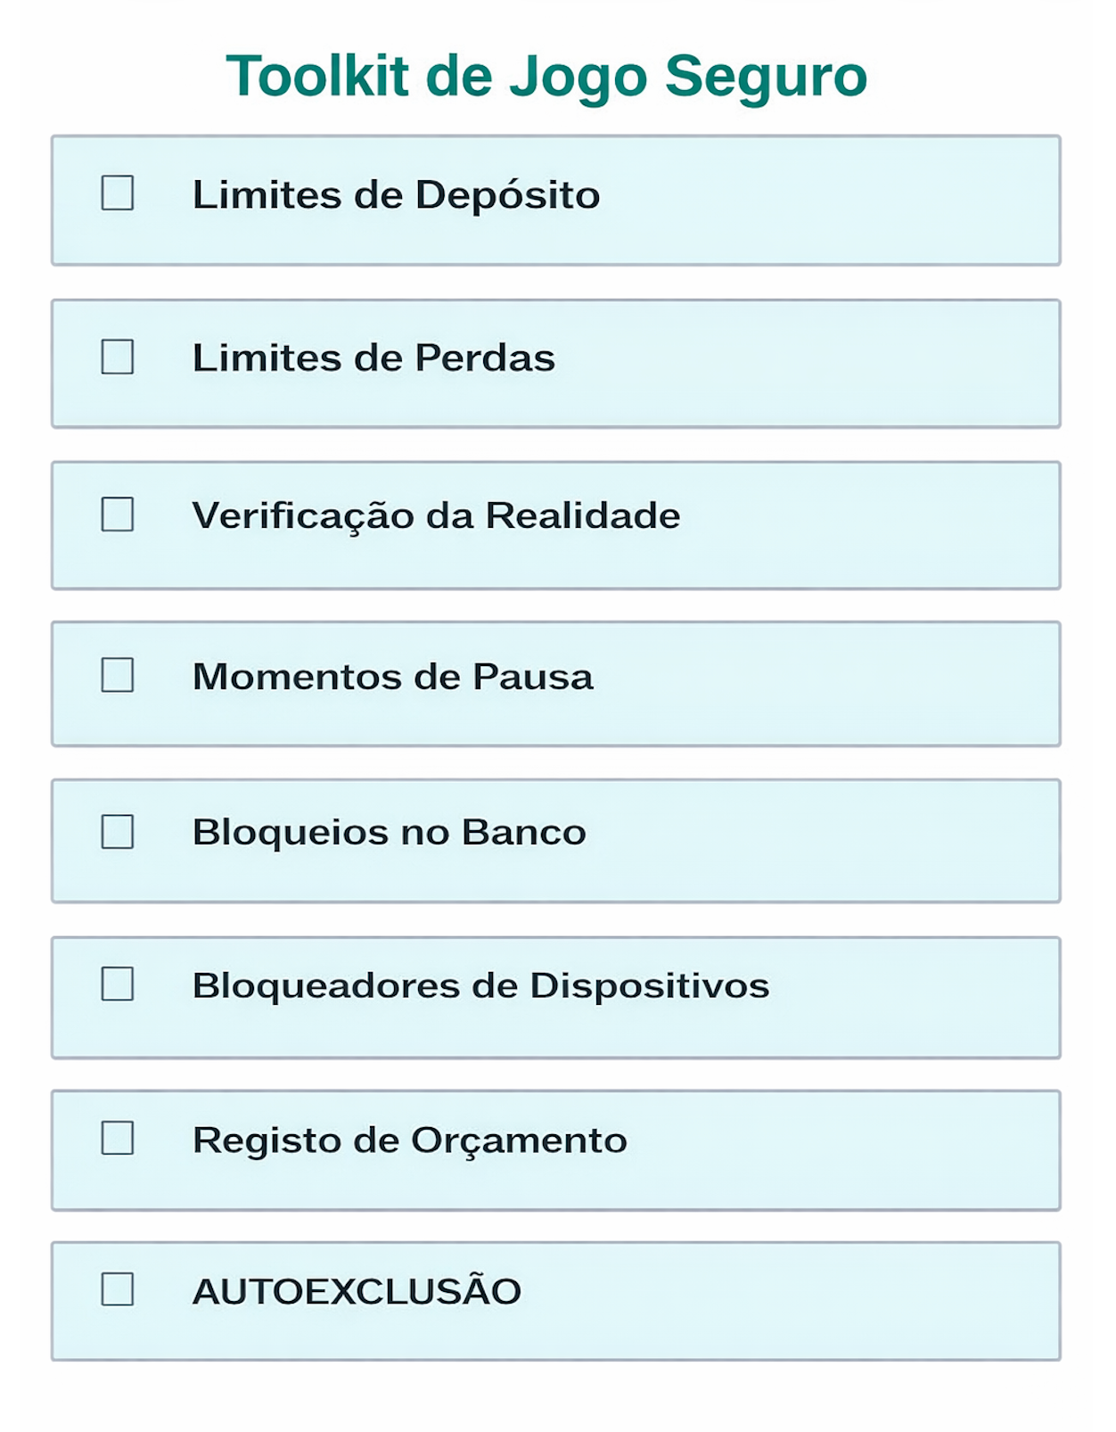Image resolution: width=1116 pixels, height=1432 pixels.
Task: Select the AUTOEXCLUSÃO label text
Action: [x=357, y=1291]
